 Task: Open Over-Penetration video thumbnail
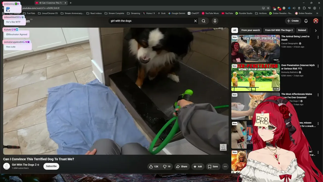255,77
